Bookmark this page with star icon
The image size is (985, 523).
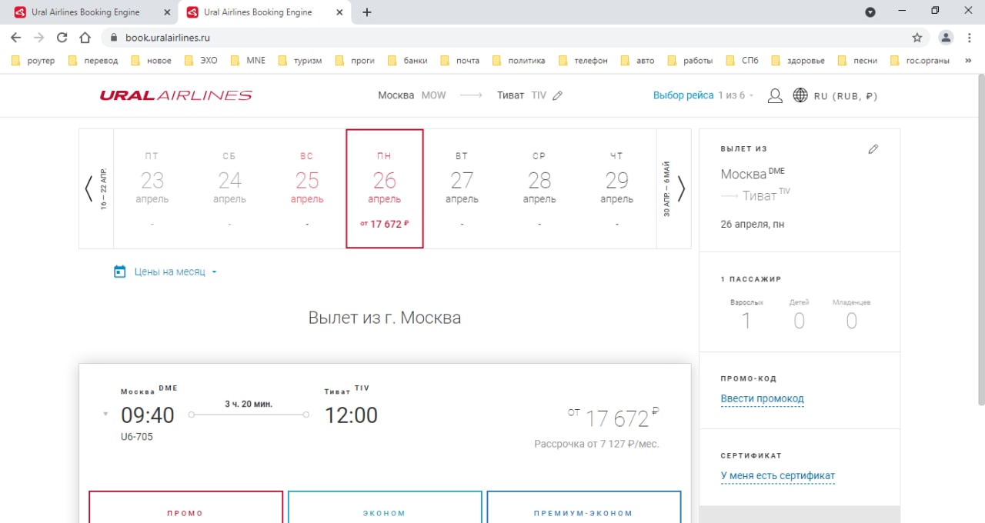pyautogui.click(x=917, y=37)
